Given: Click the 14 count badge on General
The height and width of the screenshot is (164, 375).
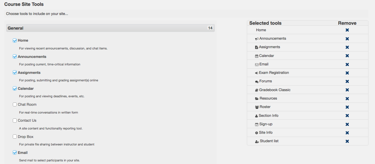Looking at the screenshot, I should click(210, 28).
